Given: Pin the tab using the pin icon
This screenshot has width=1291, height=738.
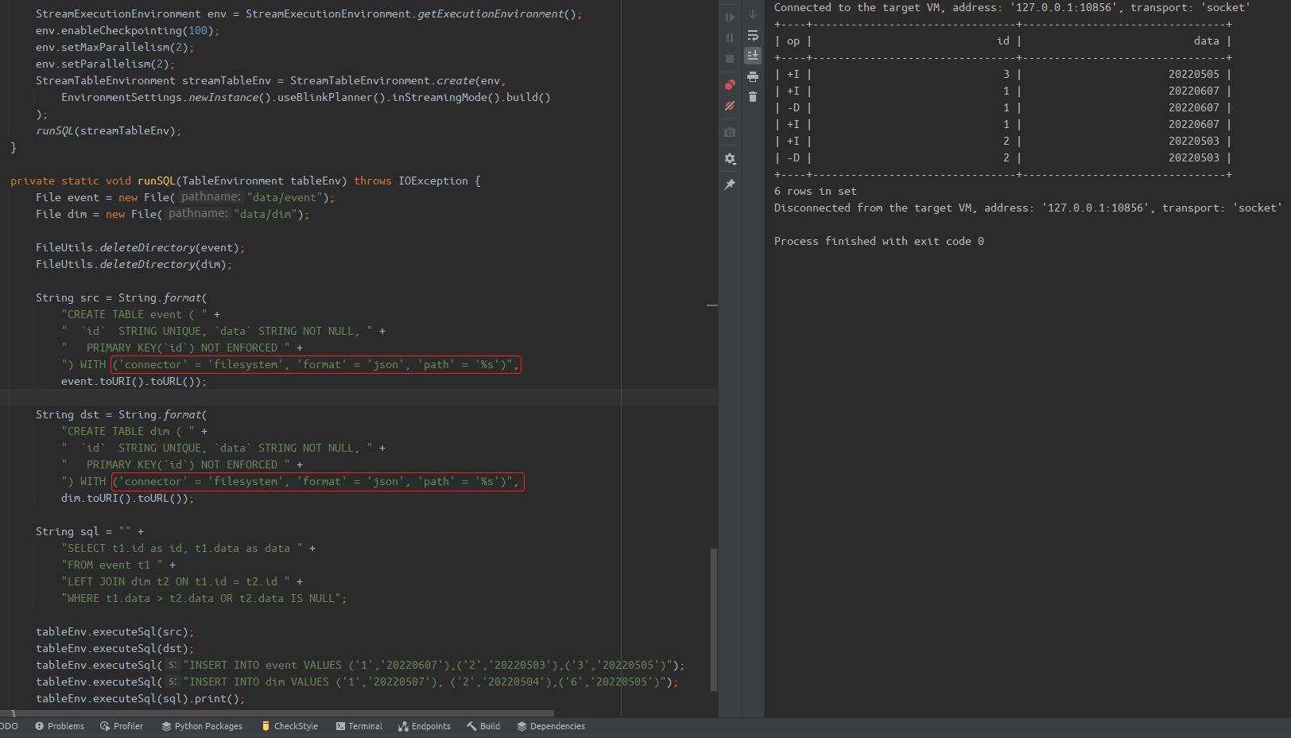Looking at the screenshot, I should pos(730,184).
